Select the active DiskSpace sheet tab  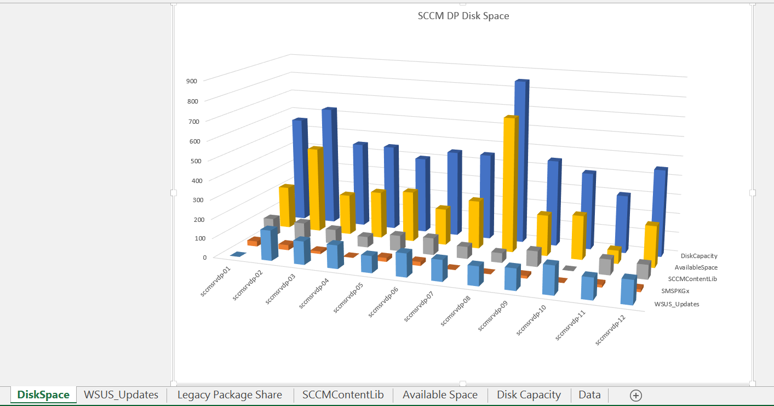tap(43, 395)
